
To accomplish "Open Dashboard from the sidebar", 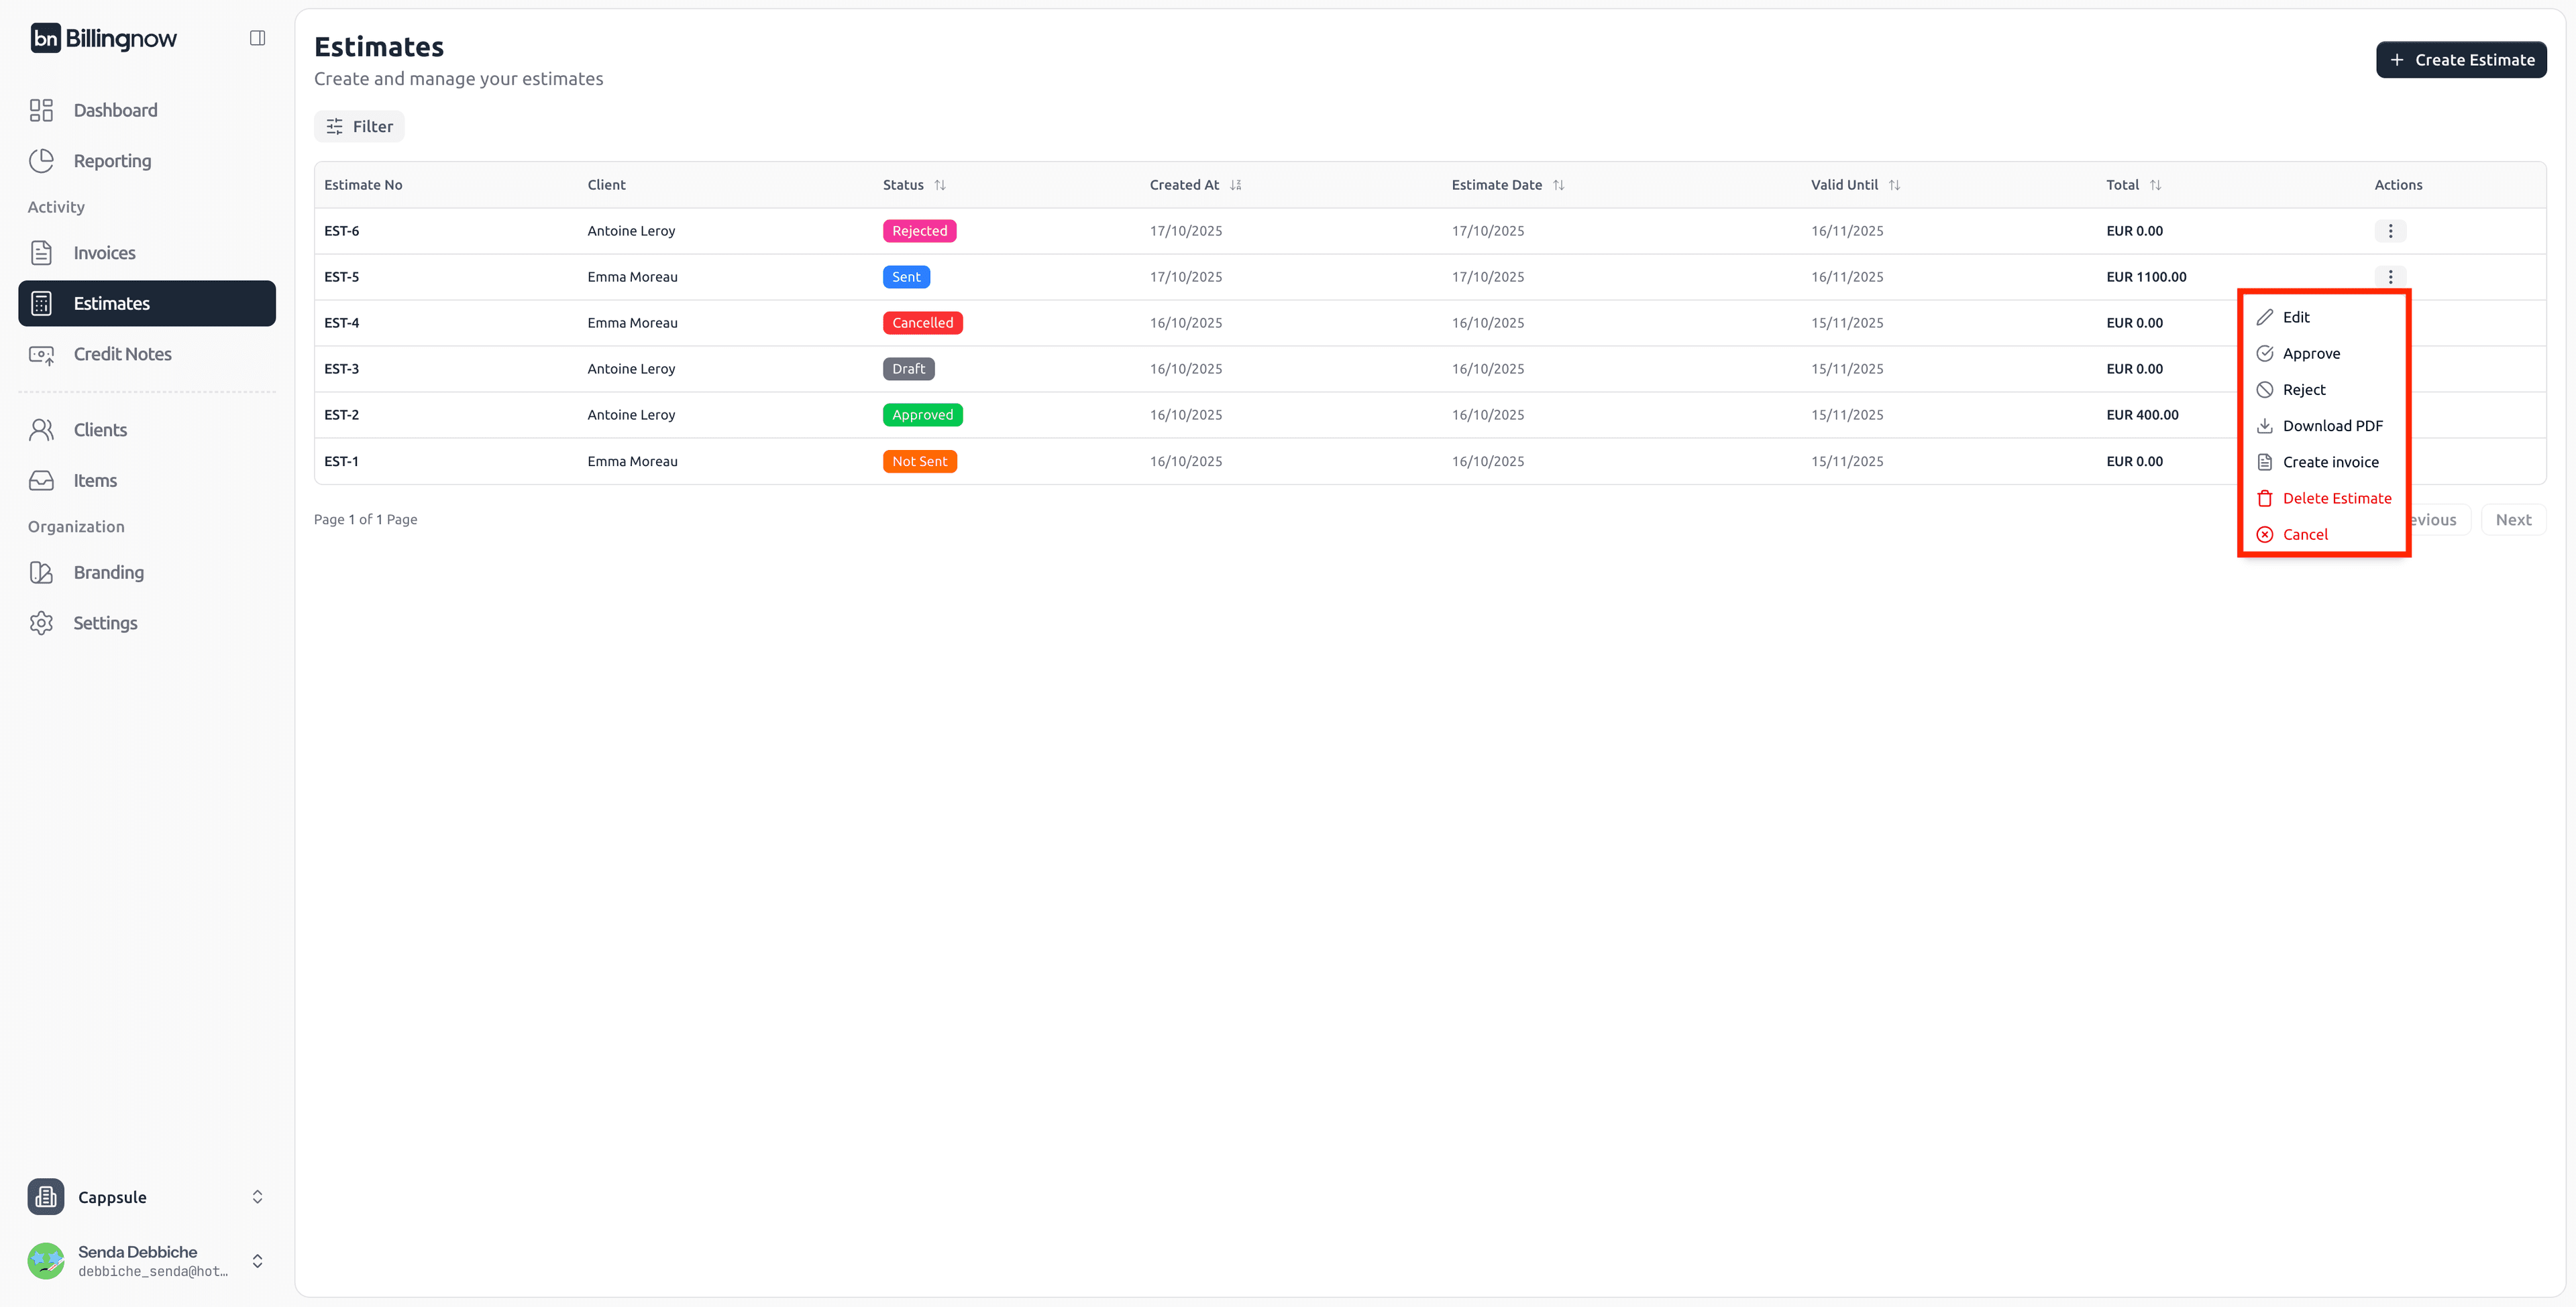I will [41, 110].
